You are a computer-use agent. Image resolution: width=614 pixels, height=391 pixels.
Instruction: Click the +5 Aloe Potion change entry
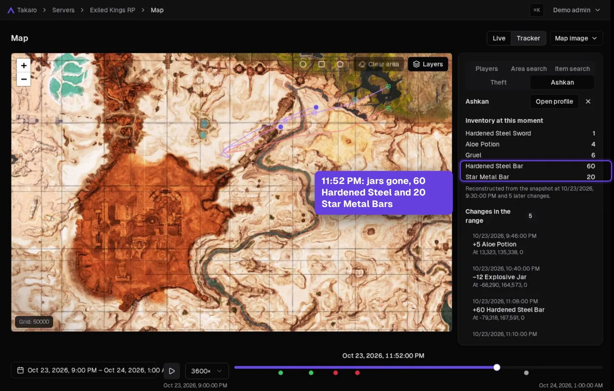[x=504, y=244]
